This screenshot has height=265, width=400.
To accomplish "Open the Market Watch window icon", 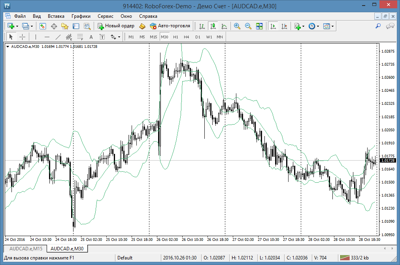I will pyautogui.click(x=43, y=26).
